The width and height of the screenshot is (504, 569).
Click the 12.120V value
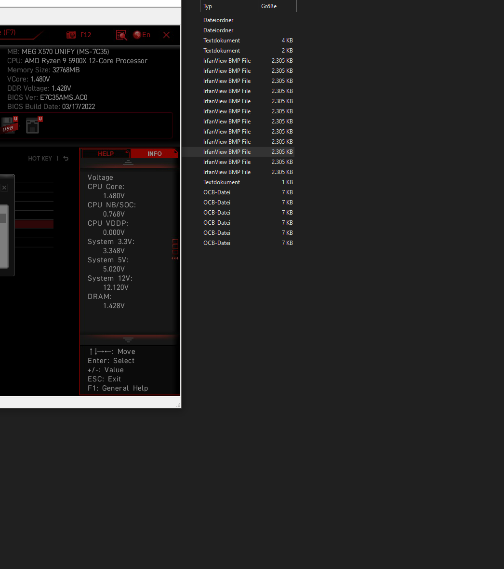[x=116, y=287]
